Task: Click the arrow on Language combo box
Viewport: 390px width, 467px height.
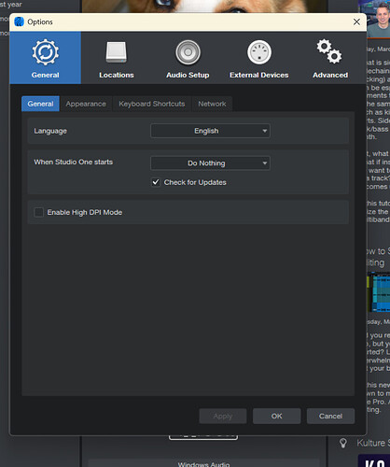Action: tap(265, 131)
